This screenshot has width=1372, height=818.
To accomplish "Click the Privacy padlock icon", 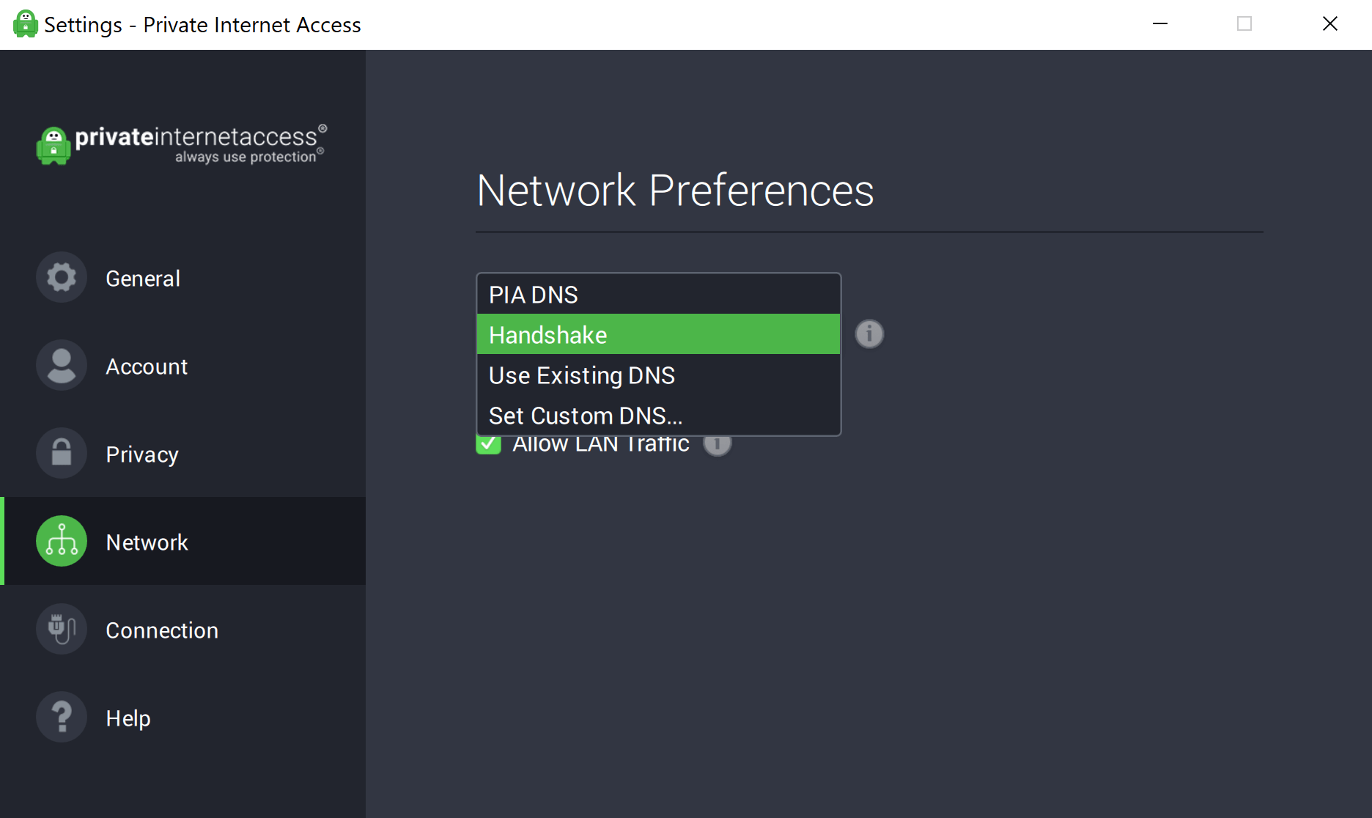I will (62, 454).
